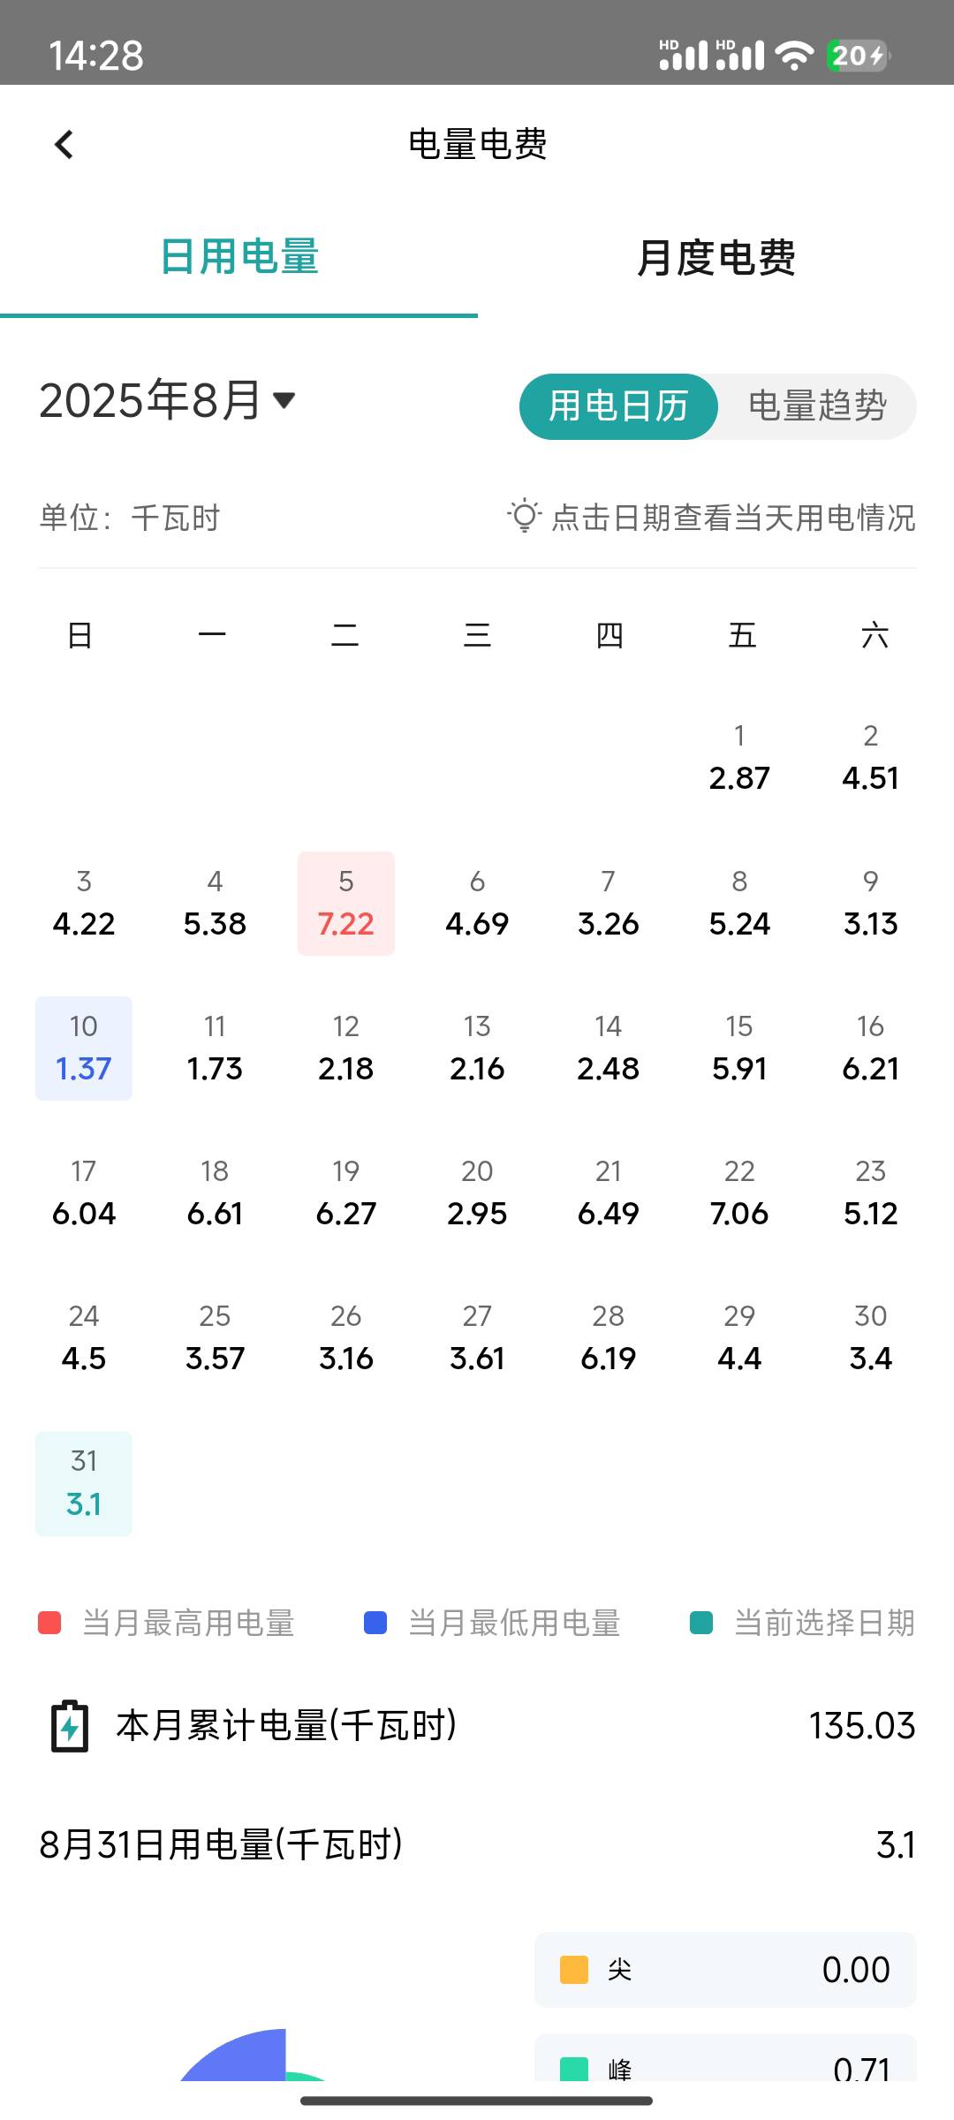Tap the 峰 0.71 usage row

click(725, 2058)
